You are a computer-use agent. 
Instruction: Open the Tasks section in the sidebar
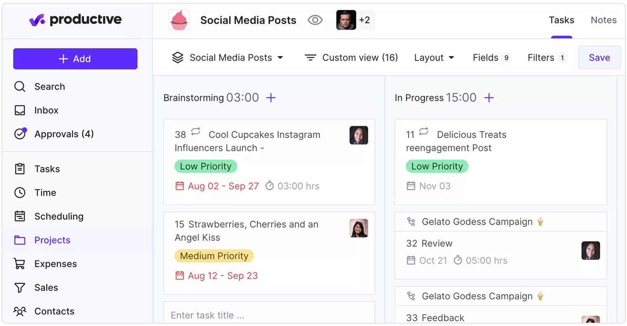click(x=20, y=169)
